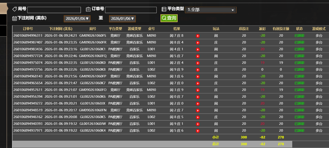This screenshot has height=148, width=329.
Task: Click the green Query button
Action: 169,18
